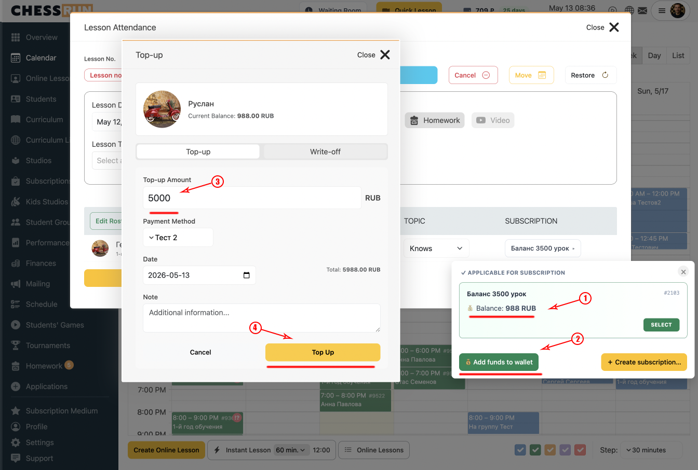The image size is (698, 470).
Task: Click the Tournaments trophy icon
Action: tap(16, 345)
